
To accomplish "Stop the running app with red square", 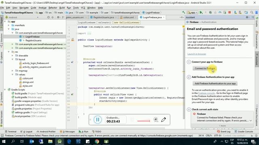I will 229,12.
